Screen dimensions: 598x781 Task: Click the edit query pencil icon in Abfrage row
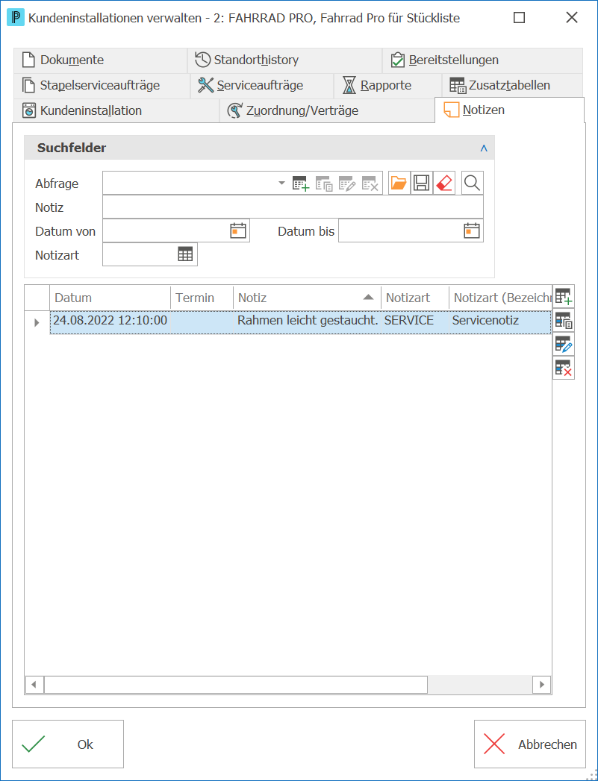point(347,184)
